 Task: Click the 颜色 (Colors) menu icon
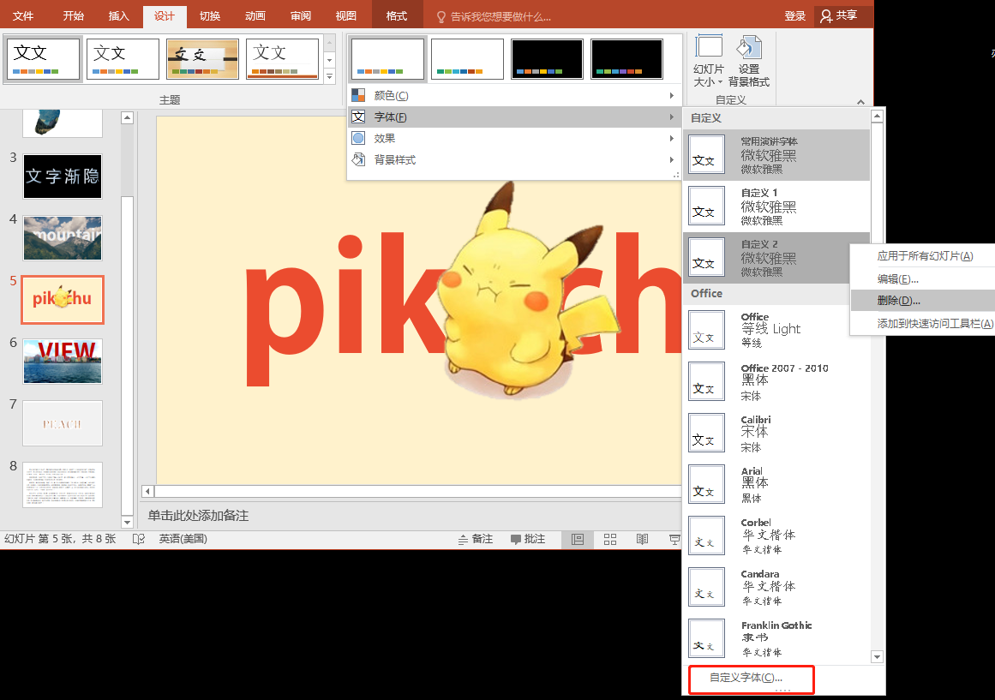[358, 96]
